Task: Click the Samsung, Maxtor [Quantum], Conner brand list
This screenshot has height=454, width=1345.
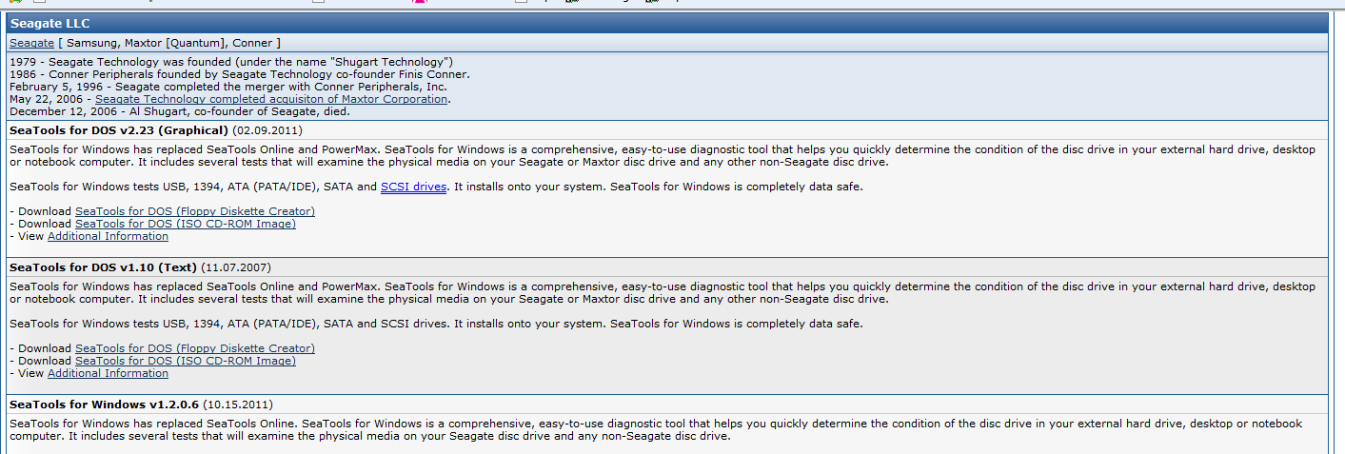Action: pos(169,43)
